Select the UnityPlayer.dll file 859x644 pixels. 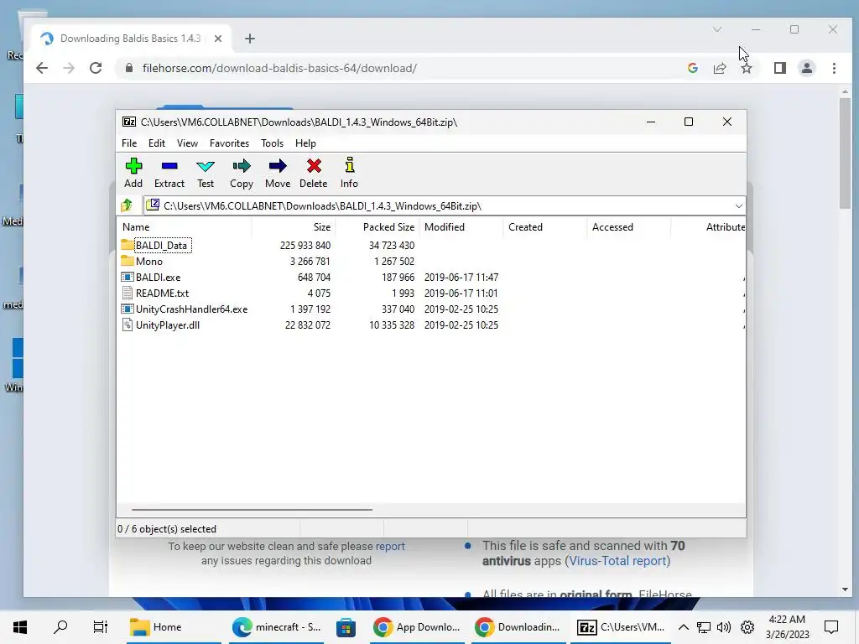pos(168,325)
